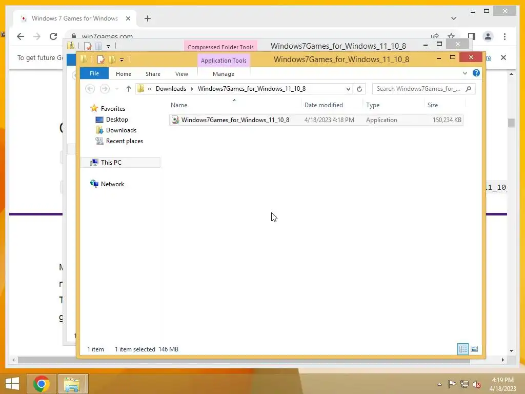Open Customize Quick Access Toolbar dropdown
The height and width of the screenshot is (394, 525).
pos(122,60)
